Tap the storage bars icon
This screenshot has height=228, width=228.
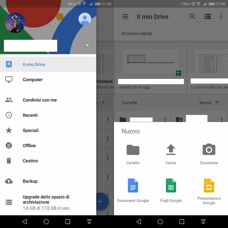point(9,202)
